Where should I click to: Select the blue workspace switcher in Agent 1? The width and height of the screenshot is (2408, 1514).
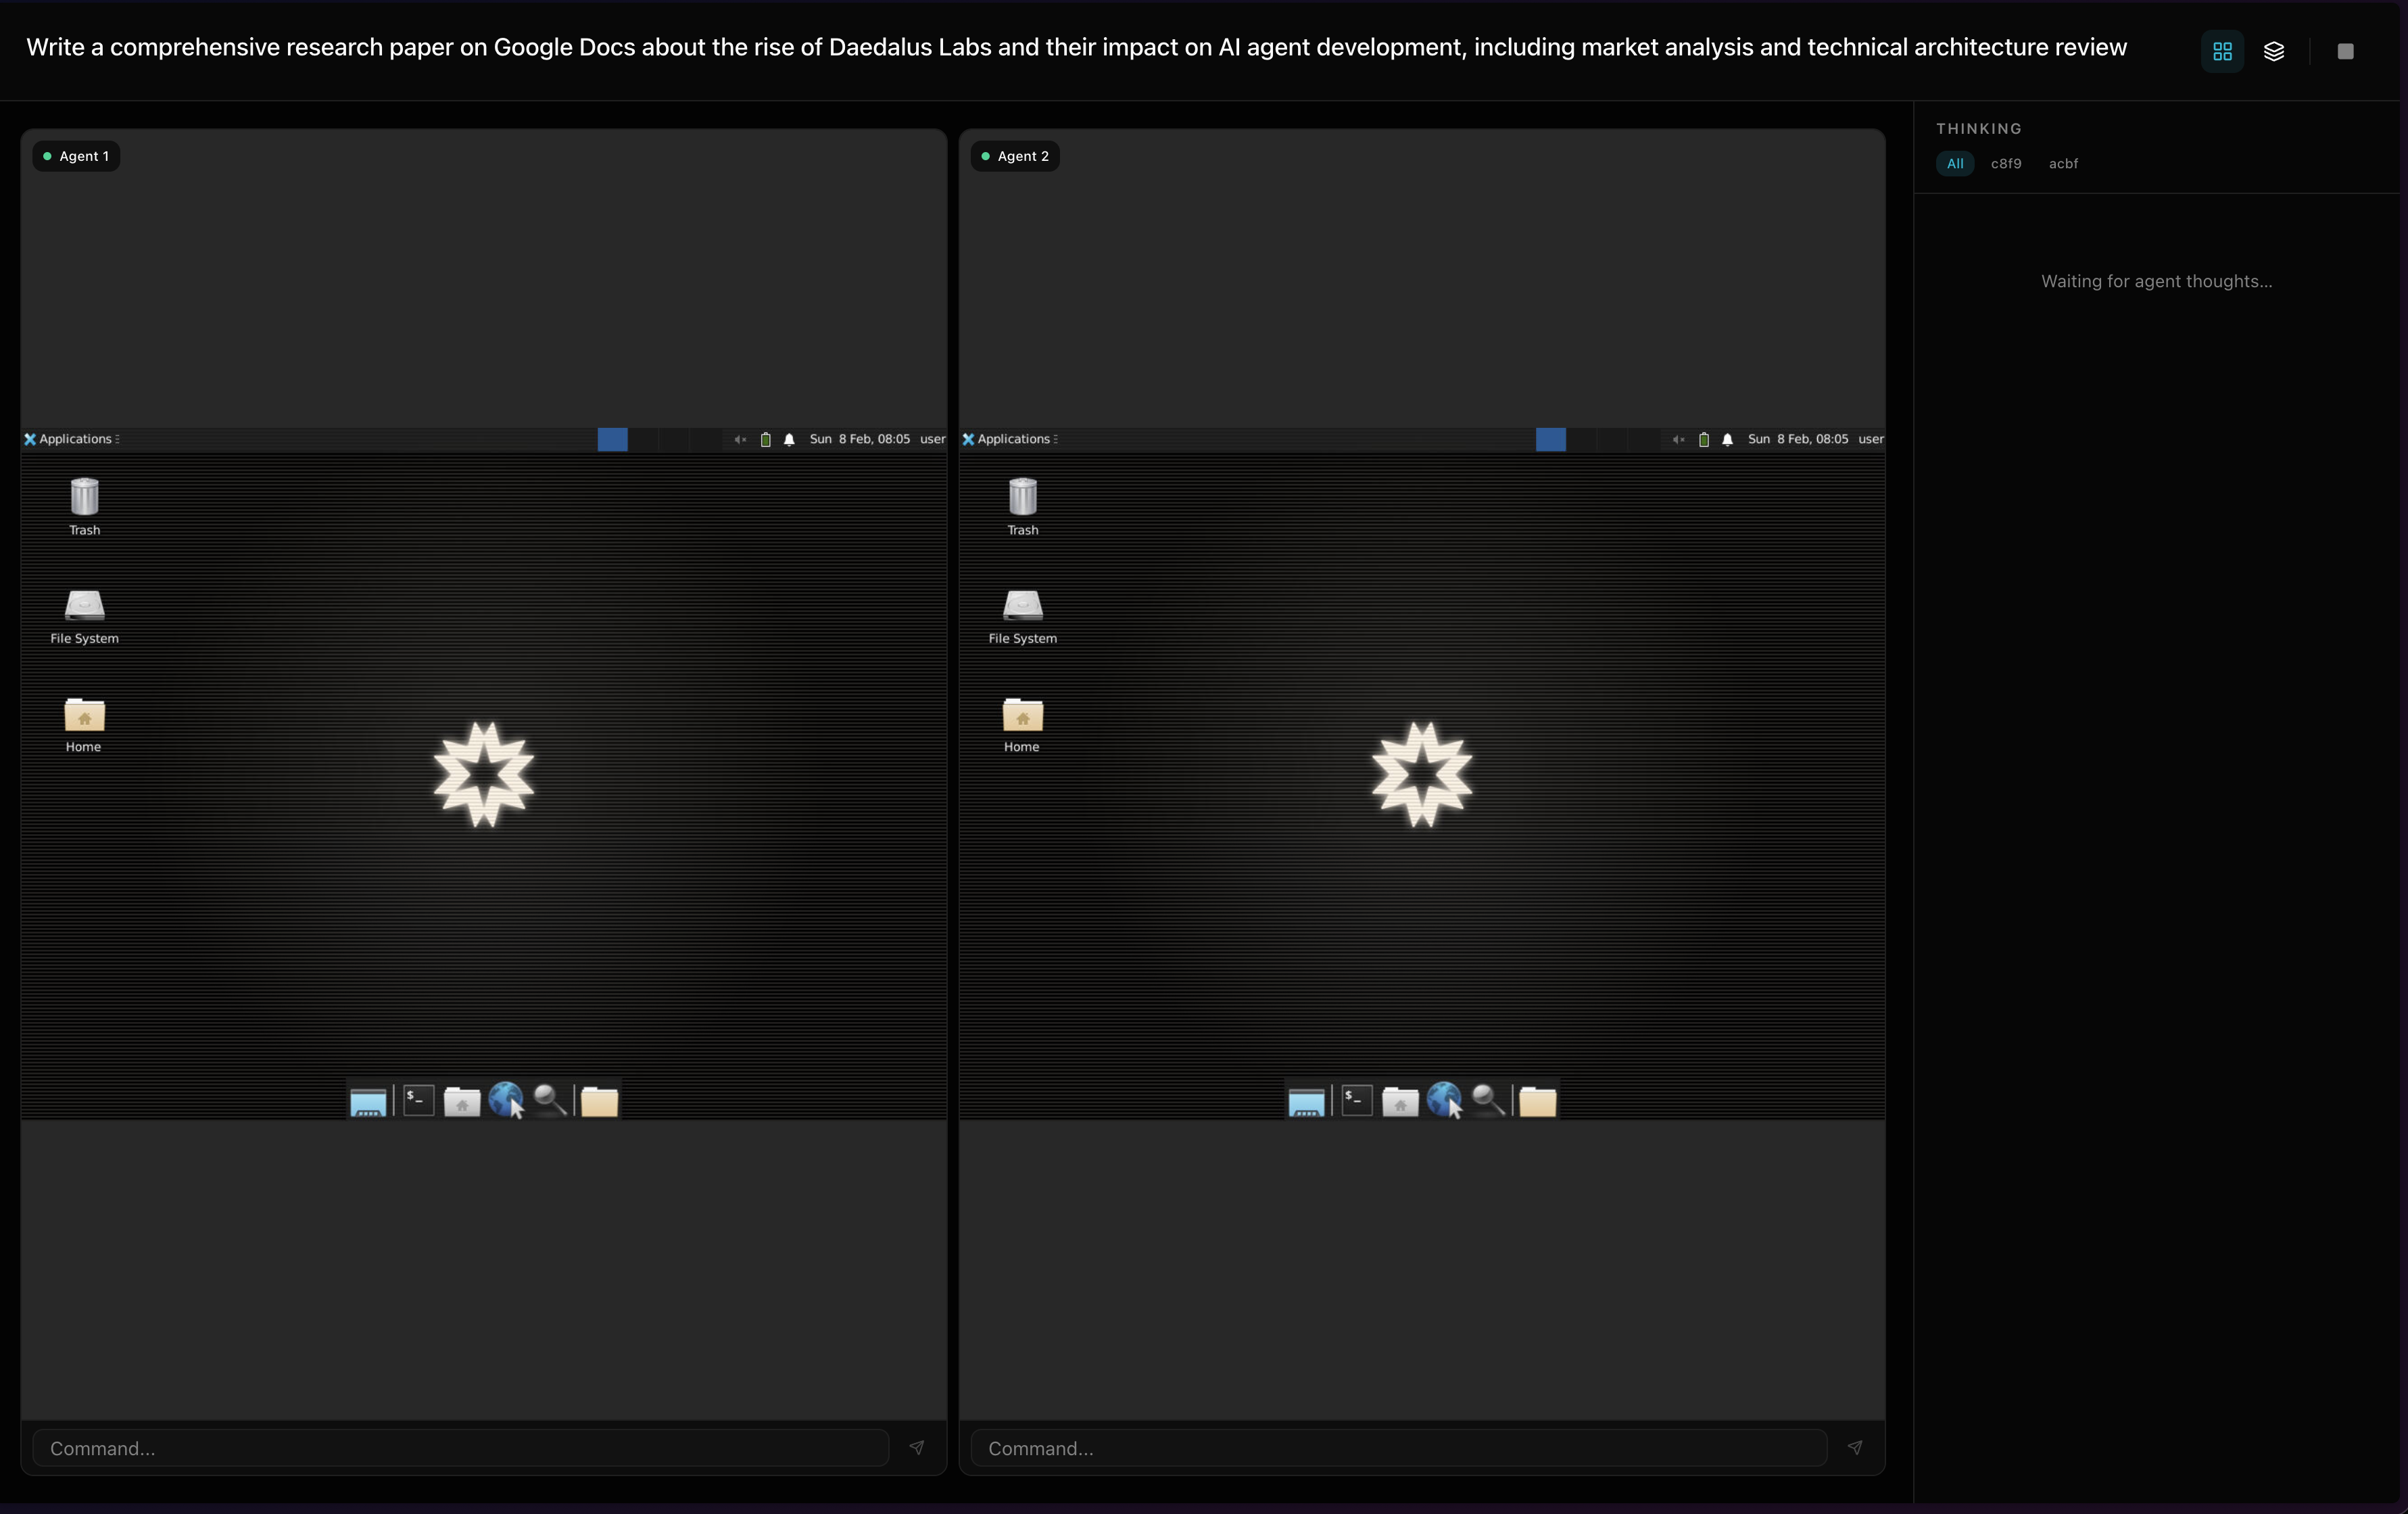tap(612, 439)
